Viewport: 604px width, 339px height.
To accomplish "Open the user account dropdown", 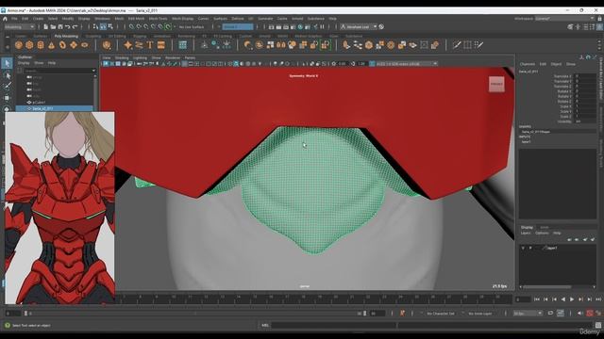I will [359, 27].
